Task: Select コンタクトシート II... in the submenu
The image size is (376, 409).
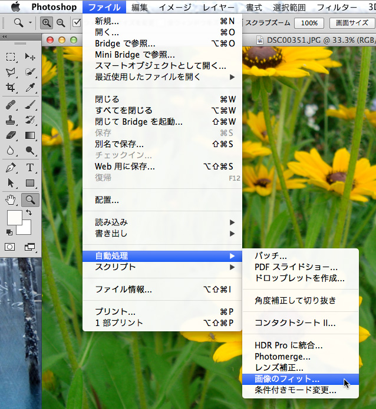Action: pos(301,323)
